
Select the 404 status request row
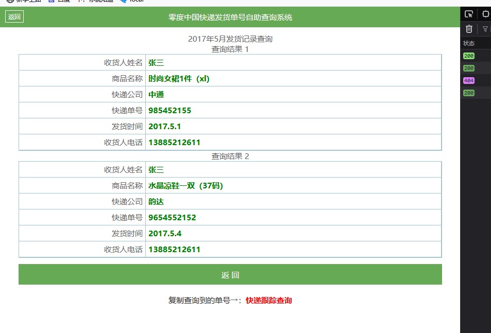tap(469, 81)
